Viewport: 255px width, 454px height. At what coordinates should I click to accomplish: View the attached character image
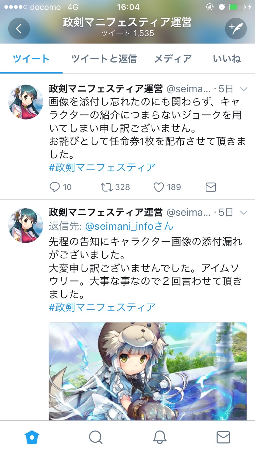(148, 371)
